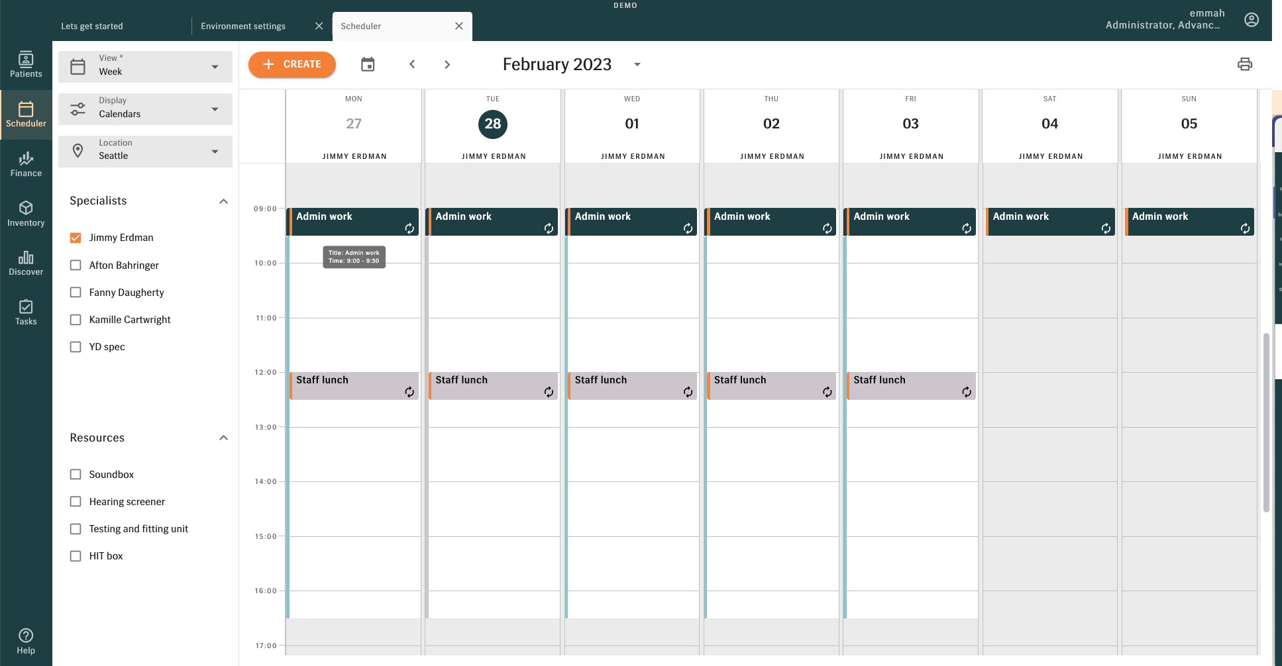Uncheck the Jimmy Erdman specialist

tap(75, 237)
